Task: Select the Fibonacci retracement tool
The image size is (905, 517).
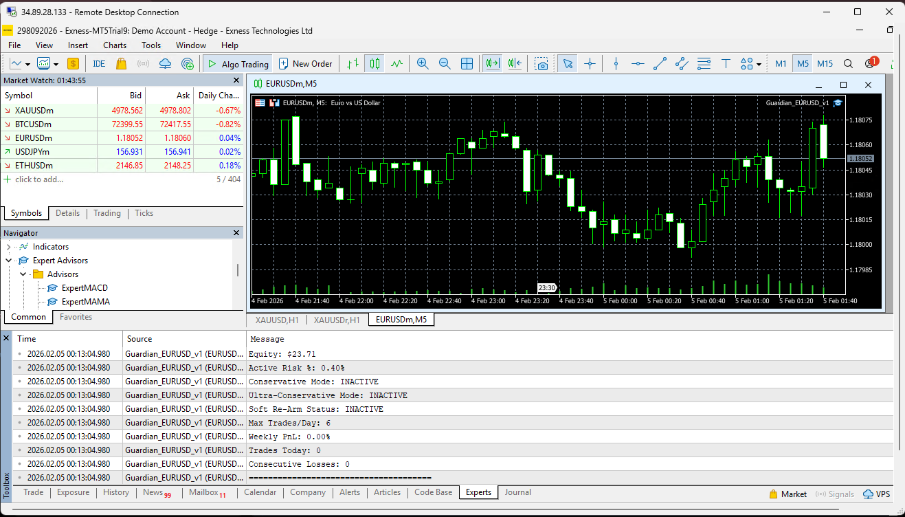Action: (x=704, y=63)
